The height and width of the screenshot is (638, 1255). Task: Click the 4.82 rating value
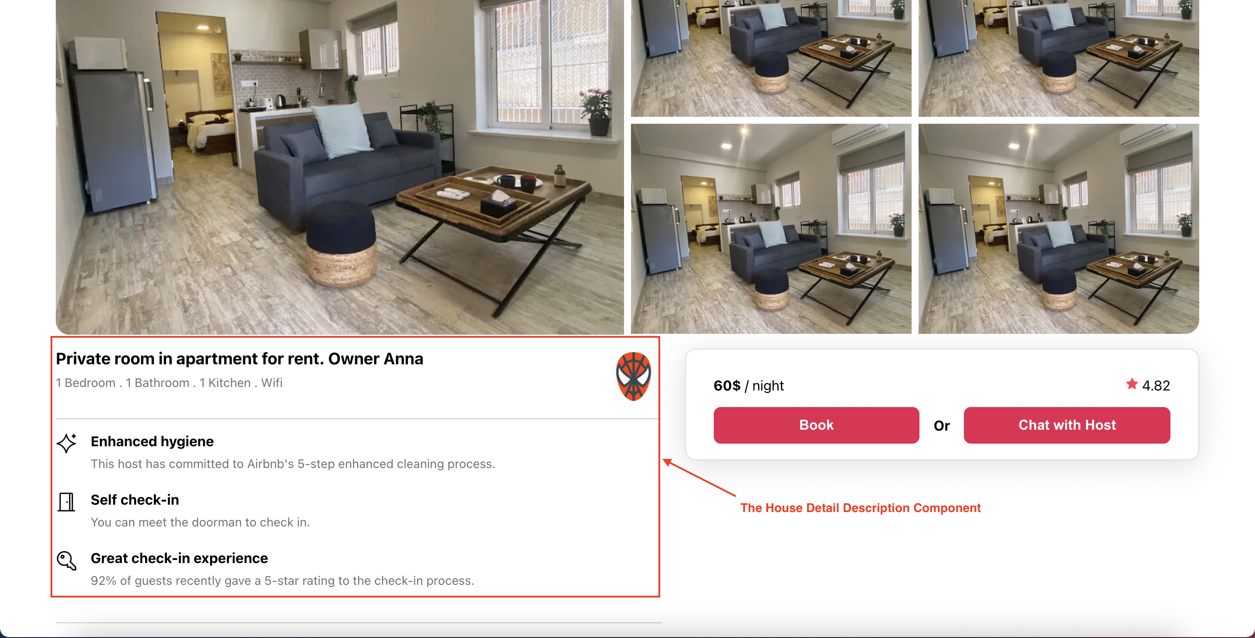point(1156,386)
